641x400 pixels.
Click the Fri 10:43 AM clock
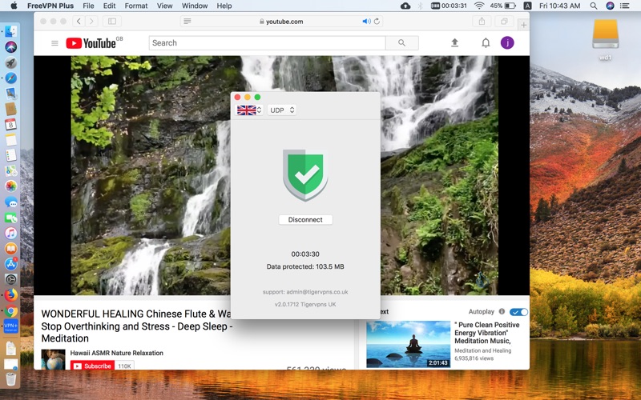(x=559, y=6)
